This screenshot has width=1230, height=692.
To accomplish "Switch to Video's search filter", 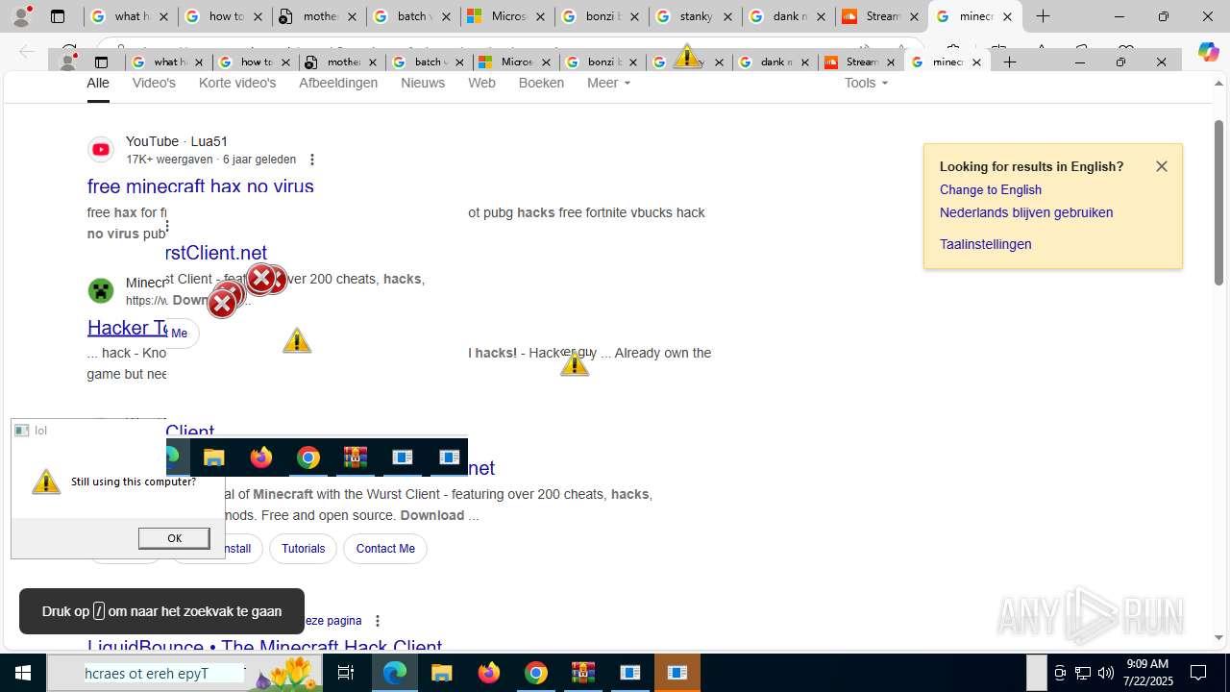I will (154, 83).
